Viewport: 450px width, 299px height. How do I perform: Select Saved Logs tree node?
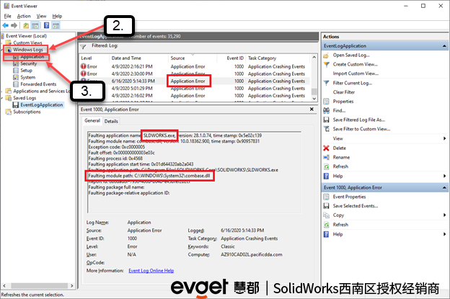pos(25,98)
